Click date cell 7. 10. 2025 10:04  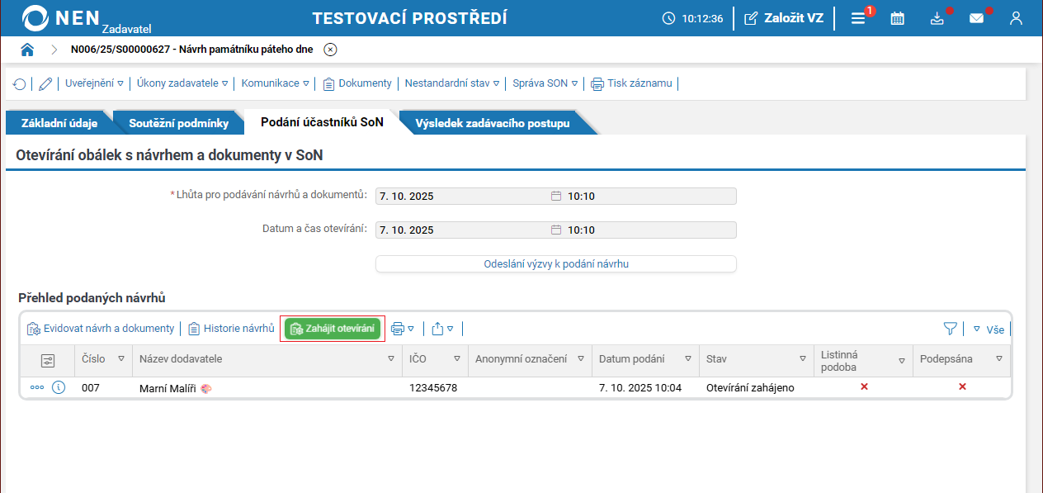click(640, 388)
